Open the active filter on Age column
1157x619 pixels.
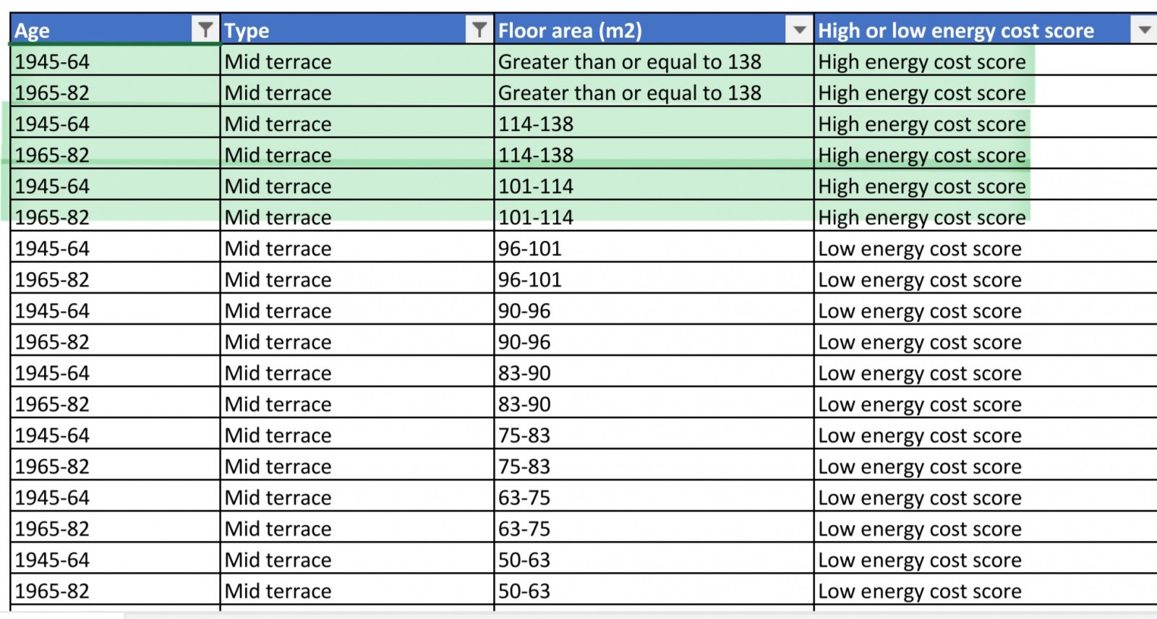tap(205, 30)
